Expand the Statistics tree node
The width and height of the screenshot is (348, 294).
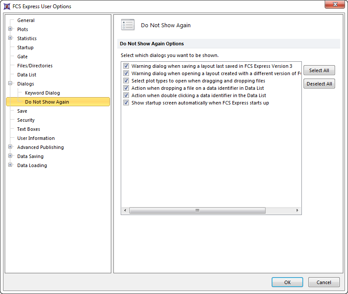pyautogui.click(x=10, y=38)
